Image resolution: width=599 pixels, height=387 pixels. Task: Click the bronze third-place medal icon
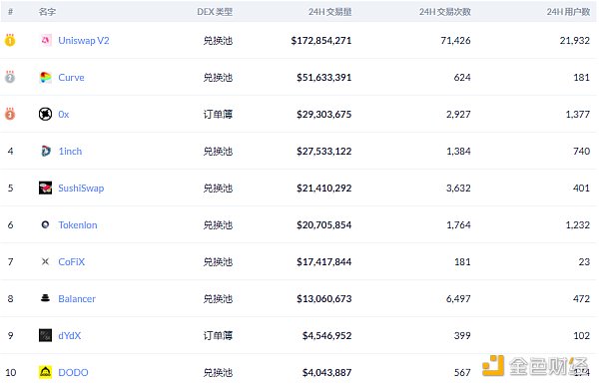click(10, 114)
